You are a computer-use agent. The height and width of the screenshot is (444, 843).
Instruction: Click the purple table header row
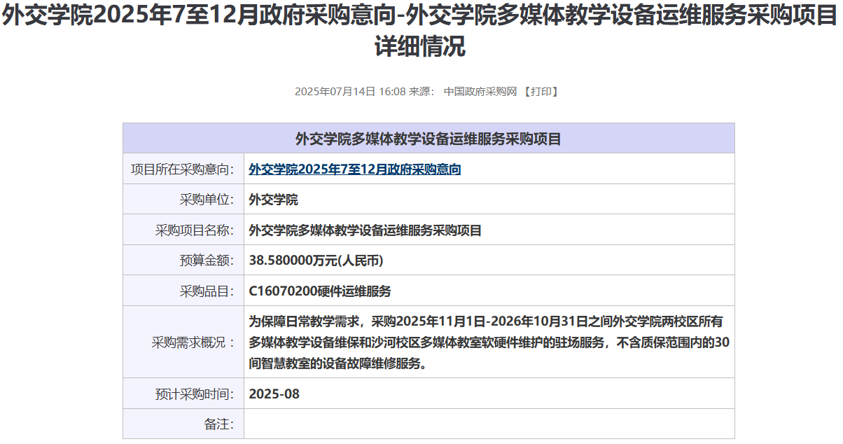[429, 139]
